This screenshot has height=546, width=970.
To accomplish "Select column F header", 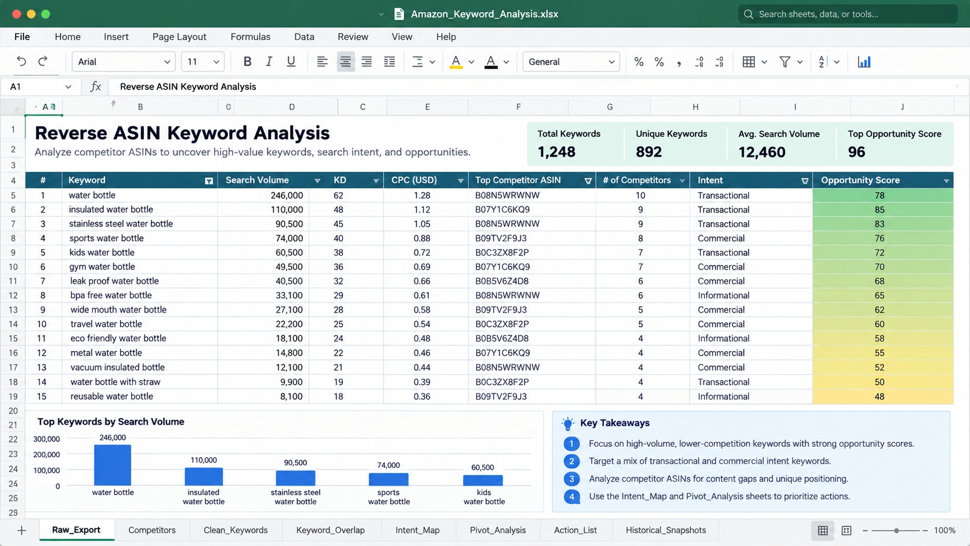I will [518, 107].
